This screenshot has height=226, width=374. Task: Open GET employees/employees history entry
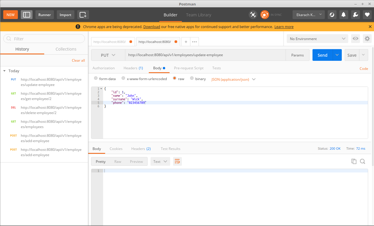[44, 124]
